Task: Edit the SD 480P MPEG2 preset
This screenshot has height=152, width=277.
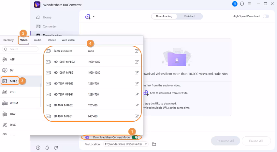Action: pos(137,105)
